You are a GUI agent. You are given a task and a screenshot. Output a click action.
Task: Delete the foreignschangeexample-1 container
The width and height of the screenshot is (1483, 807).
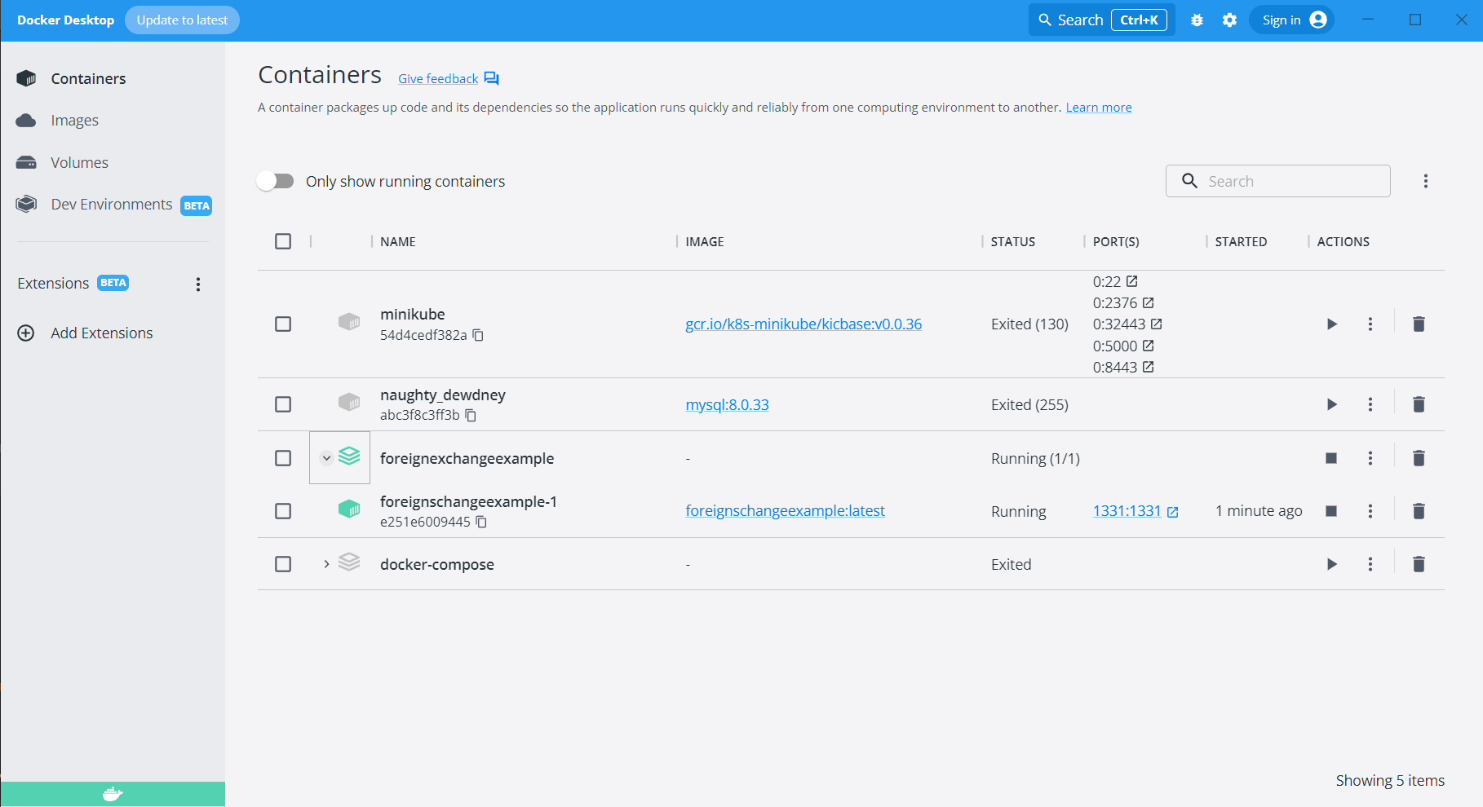(x=1419, y=511)
